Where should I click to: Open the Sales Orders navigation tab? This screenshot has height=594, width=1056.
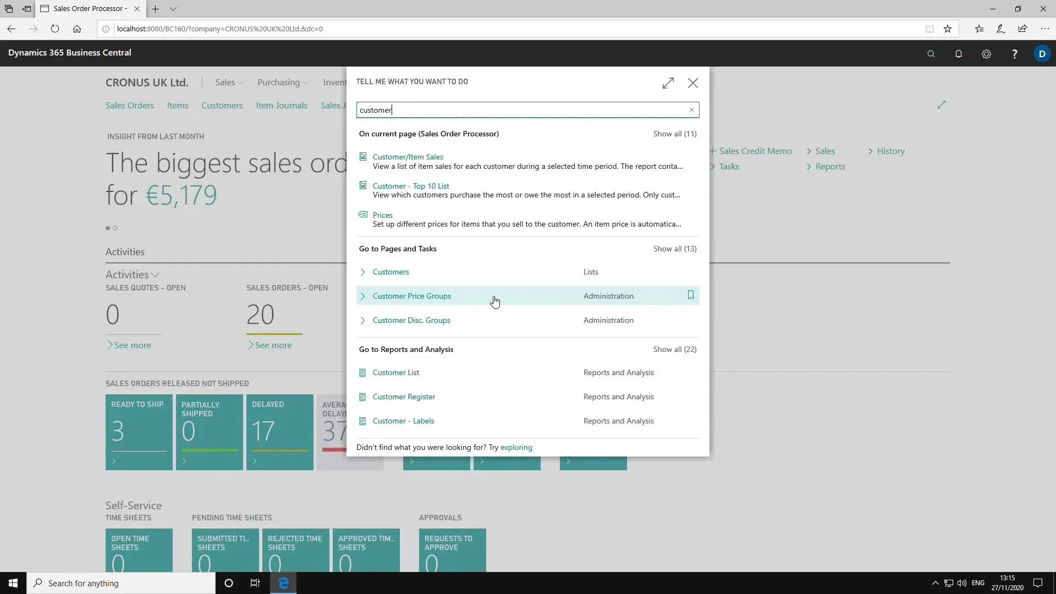(x=129, y=106)
